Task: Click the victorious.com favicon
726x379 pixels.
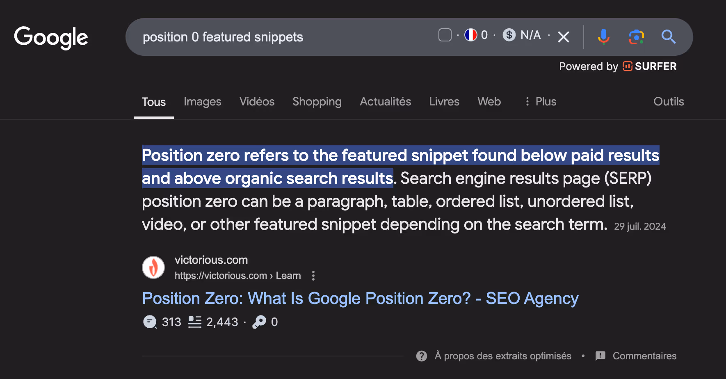Action: point(153,267)
